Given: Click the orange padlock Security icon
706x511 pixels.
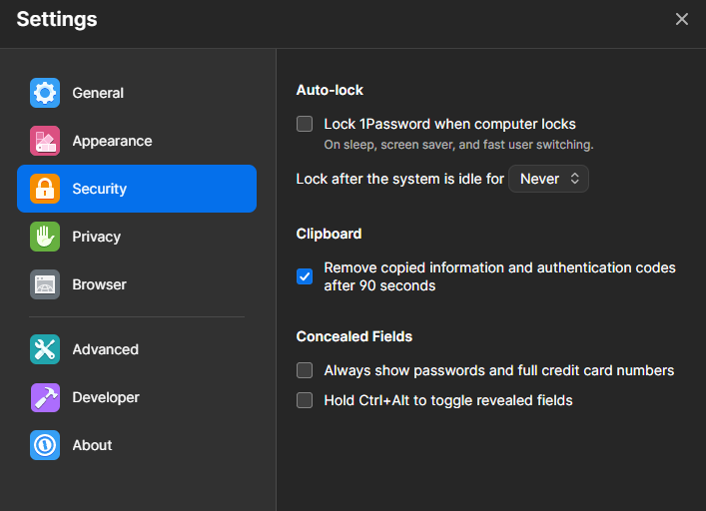Looking at the screenshot, I should pyautogui.click(x=45, y=189).
